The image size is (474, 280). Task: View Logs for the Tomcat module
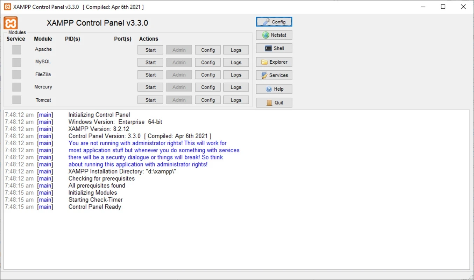click(236, 100)
